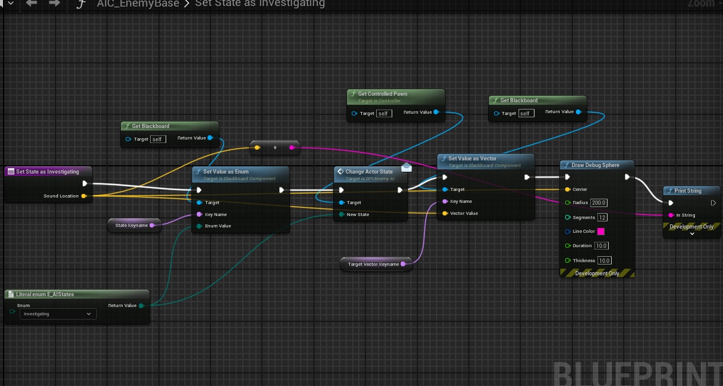This screenshot has height=386, width=723.
Task: Click Target pin on Change Actor State
Action: [341, 203]
